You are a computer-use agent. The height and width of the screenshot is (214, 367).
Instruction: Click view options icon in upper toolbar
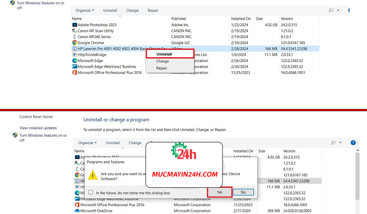[x=331, y=10]
